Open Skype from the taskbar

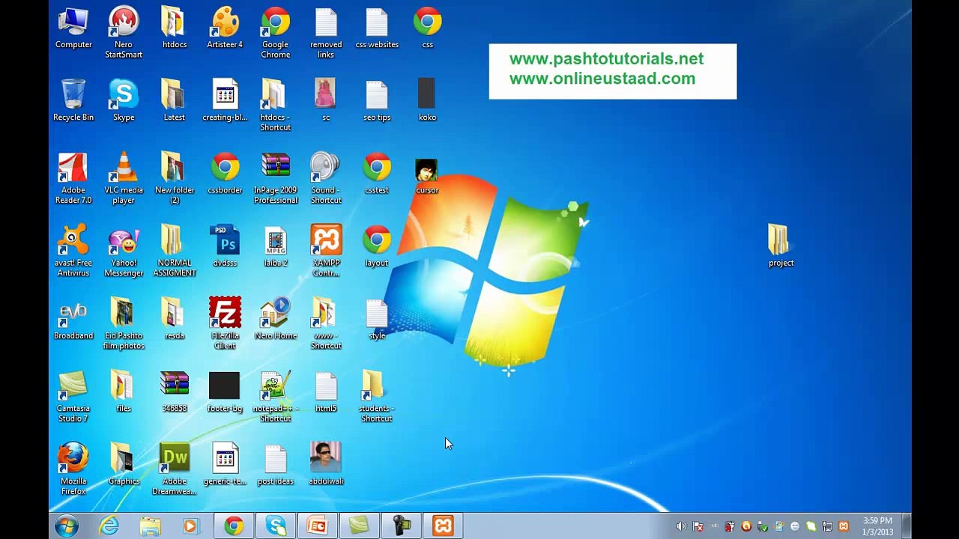(276, 526)
